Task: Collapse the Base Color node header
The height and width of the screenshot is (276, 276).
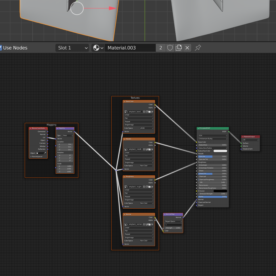Action: (x=124, y=101)
